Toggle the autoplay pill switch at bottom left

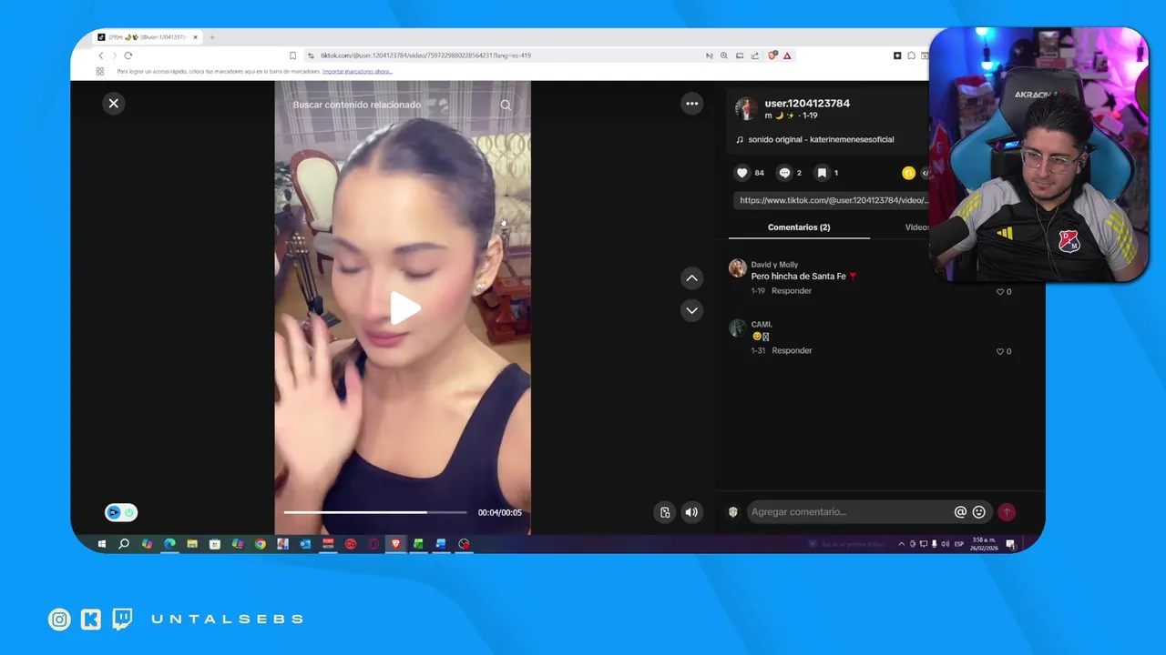121,513
